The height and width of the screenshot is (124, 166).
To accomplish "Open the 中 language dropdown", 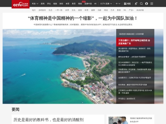I will click(x=118, y=4).
